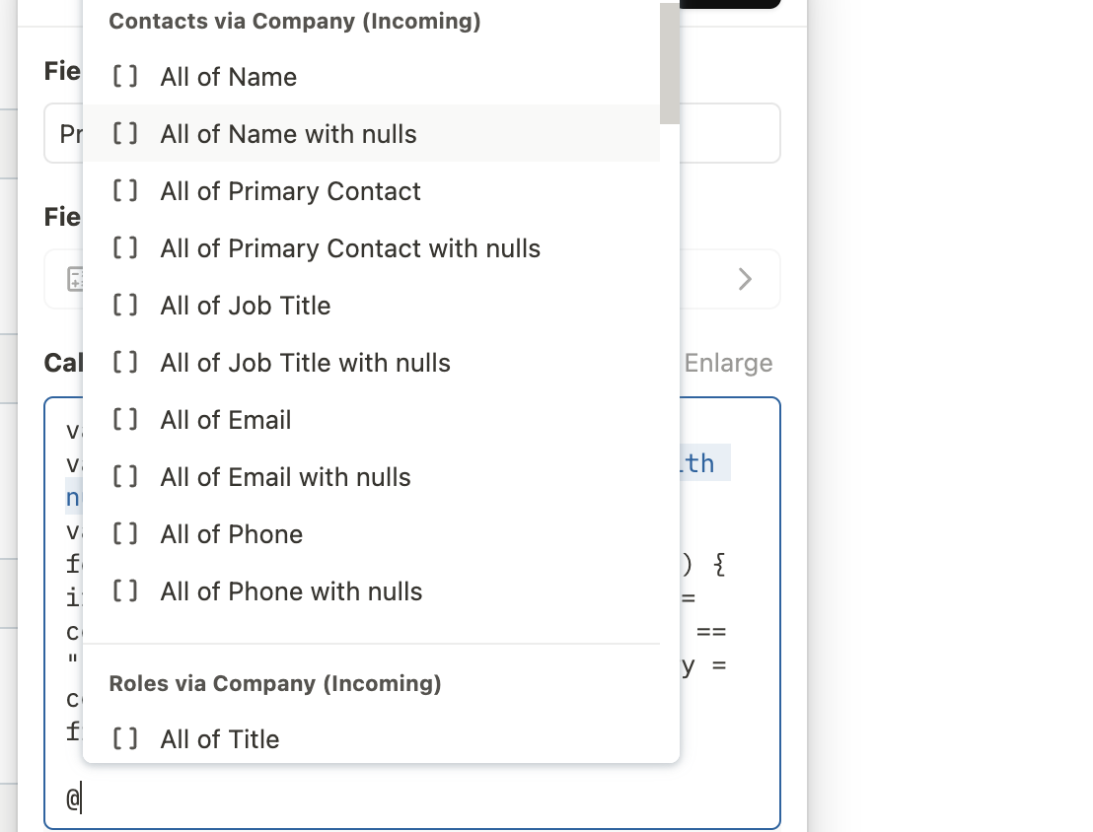Click Enlarge link above calculation editor

[728, 363]
